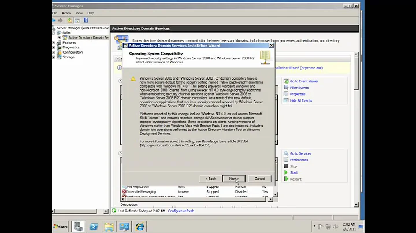
Task: Click the Back navigation arrow in toolbar
Action: coord(54,20)
